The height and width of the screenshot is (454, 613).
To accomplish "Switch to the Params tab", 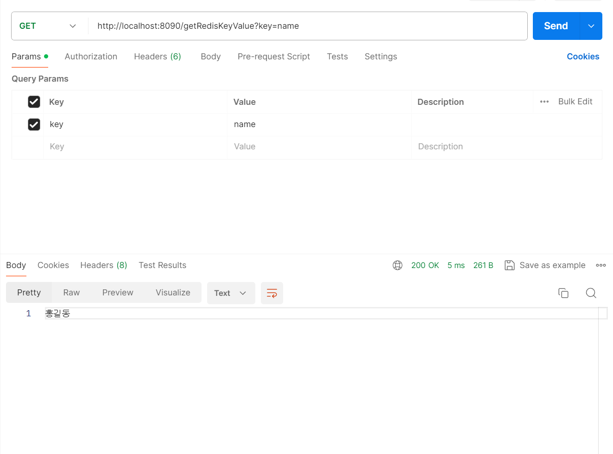I will tap(30, 57).
